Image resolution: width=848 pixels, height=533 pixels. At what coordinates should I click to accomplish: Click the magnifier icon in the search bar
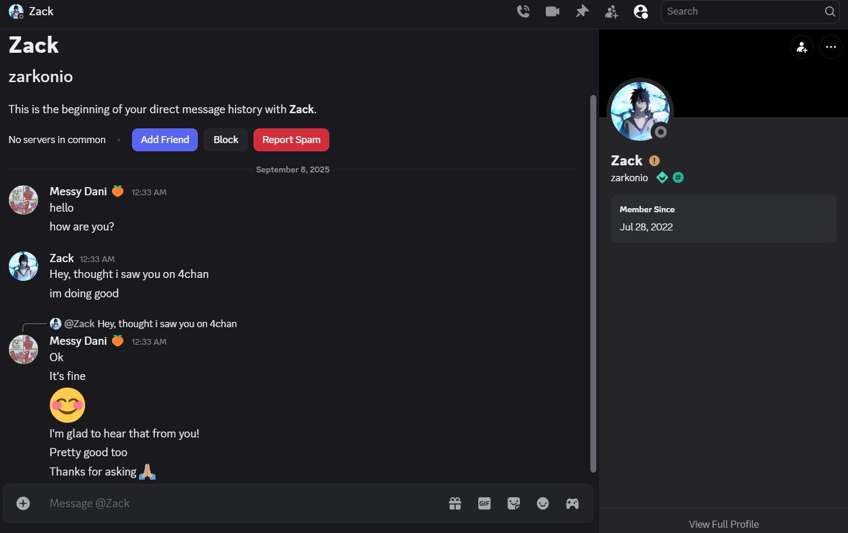coord(830,11)
